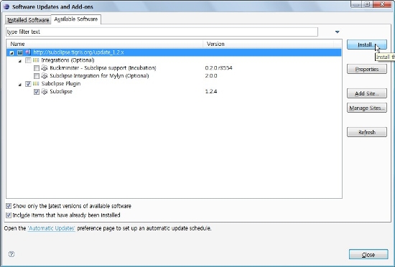Refresh the available software list
Screen dimensions: 395x267
pyautogui.click(x=367, y=132)
